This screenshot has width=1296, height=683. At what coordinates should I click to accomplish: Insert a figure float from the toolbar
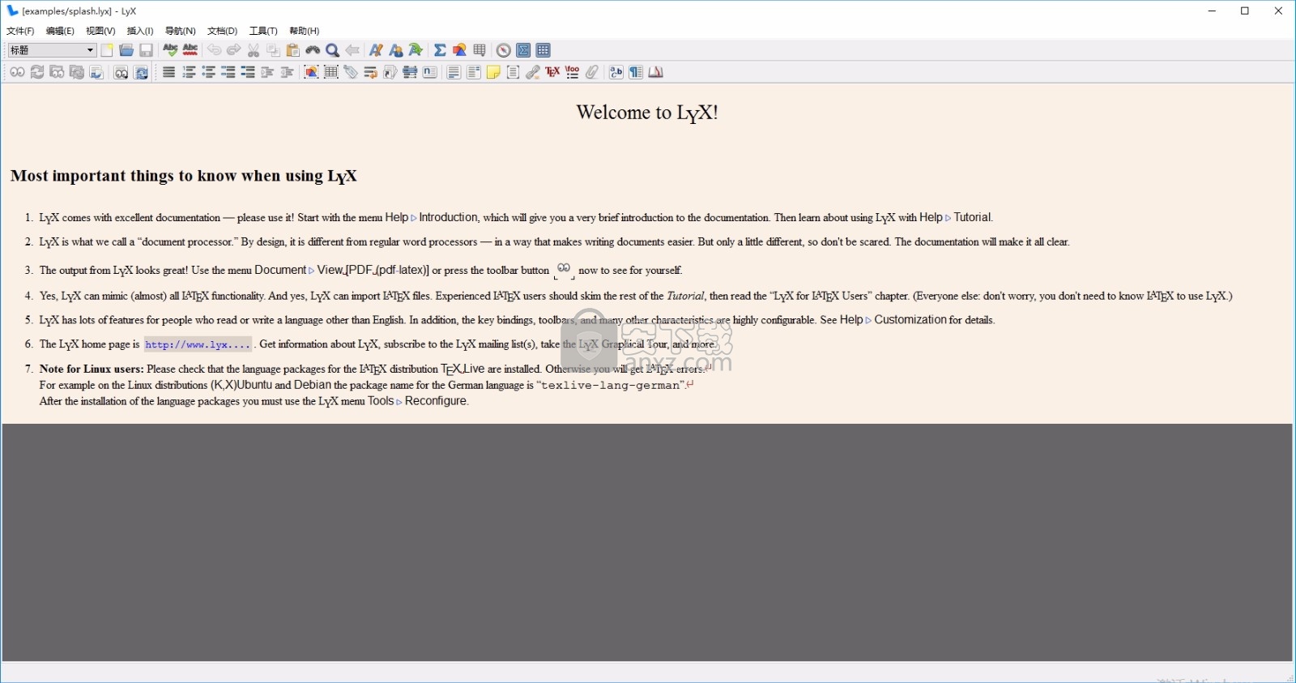coord(311,72)
